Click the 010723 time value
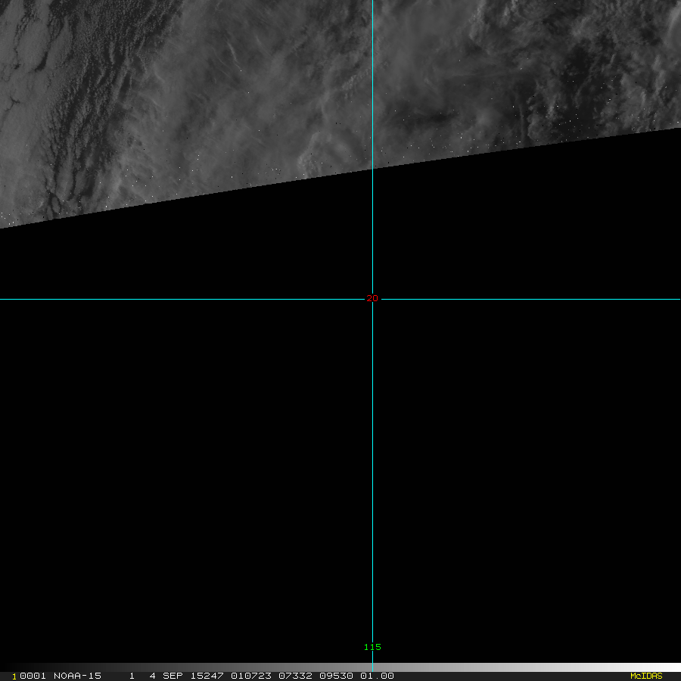This screenshot has width=681, height=681. pos(251,676)
